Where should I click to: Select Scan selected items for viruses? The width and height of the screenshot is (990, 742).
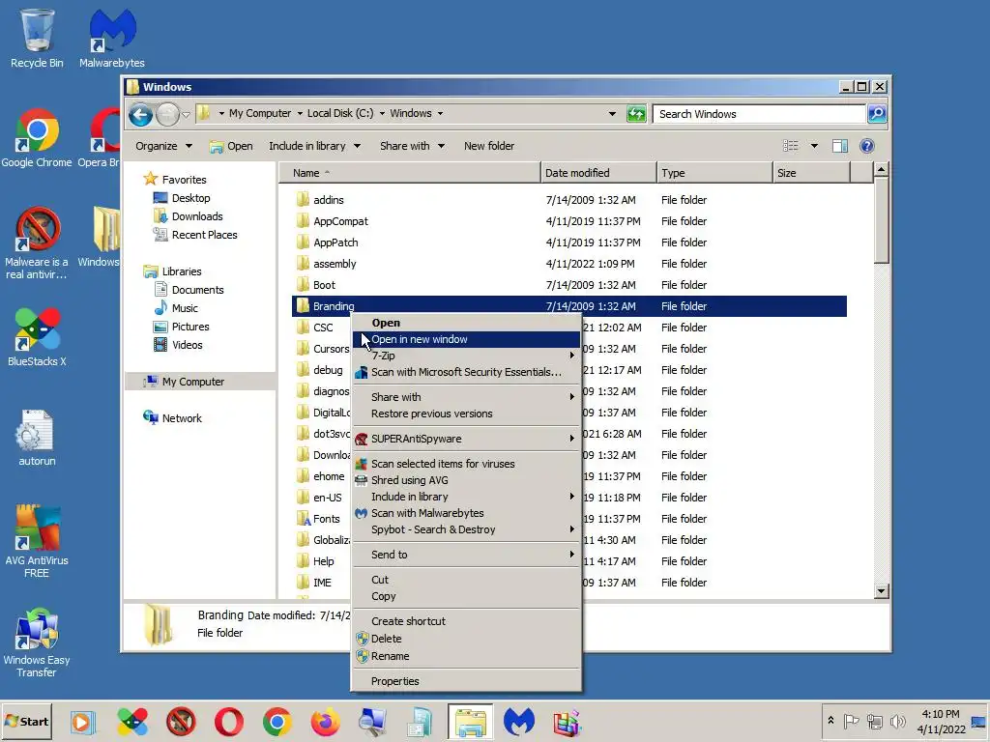pos(466,464)
